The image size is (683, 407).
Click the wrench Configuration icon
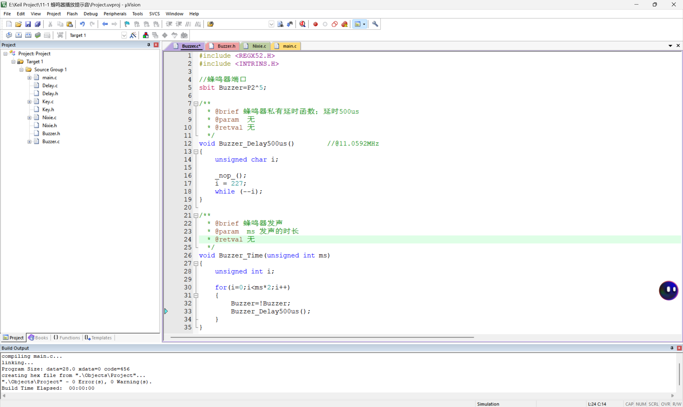coord(375,24)
